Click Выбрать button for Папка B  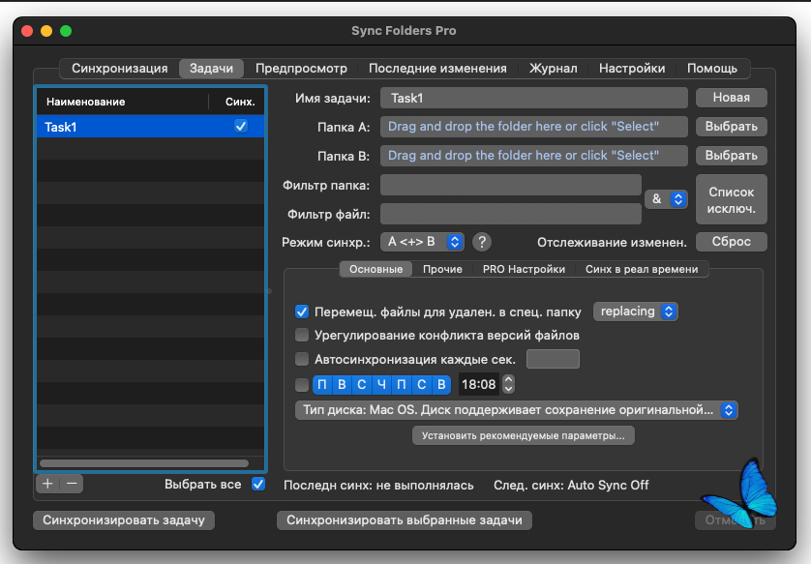[732, 156]
